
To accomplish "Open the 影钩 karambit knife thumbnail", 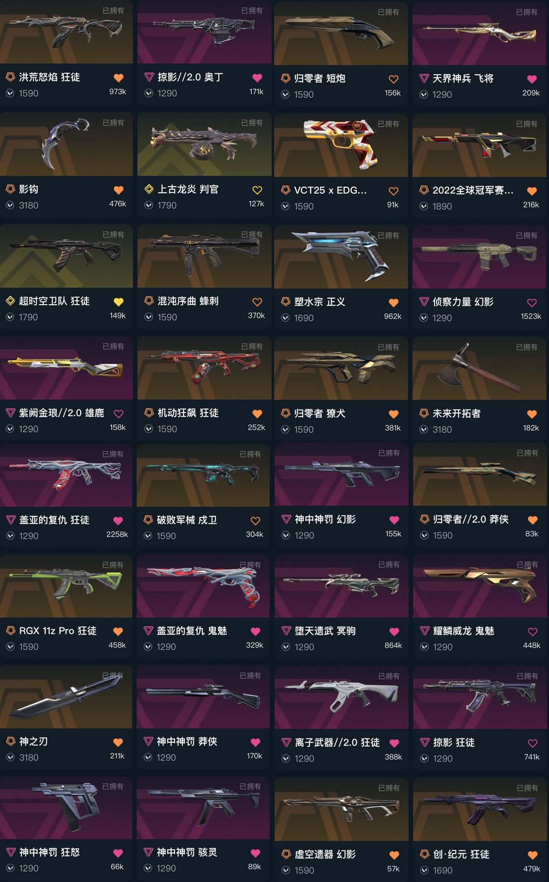I will 66,144.
